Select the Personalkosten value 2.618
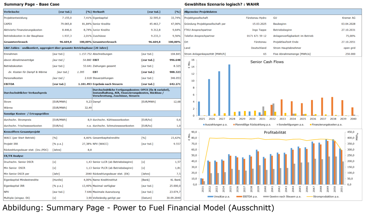The image size is (366, 214). pyautogui.click(x=88, y=78)
